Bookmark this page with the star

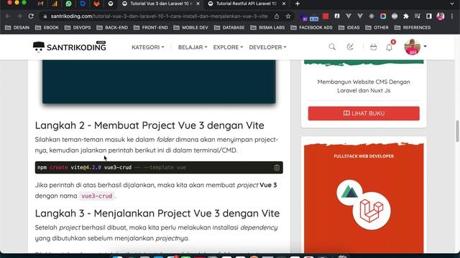288,16
